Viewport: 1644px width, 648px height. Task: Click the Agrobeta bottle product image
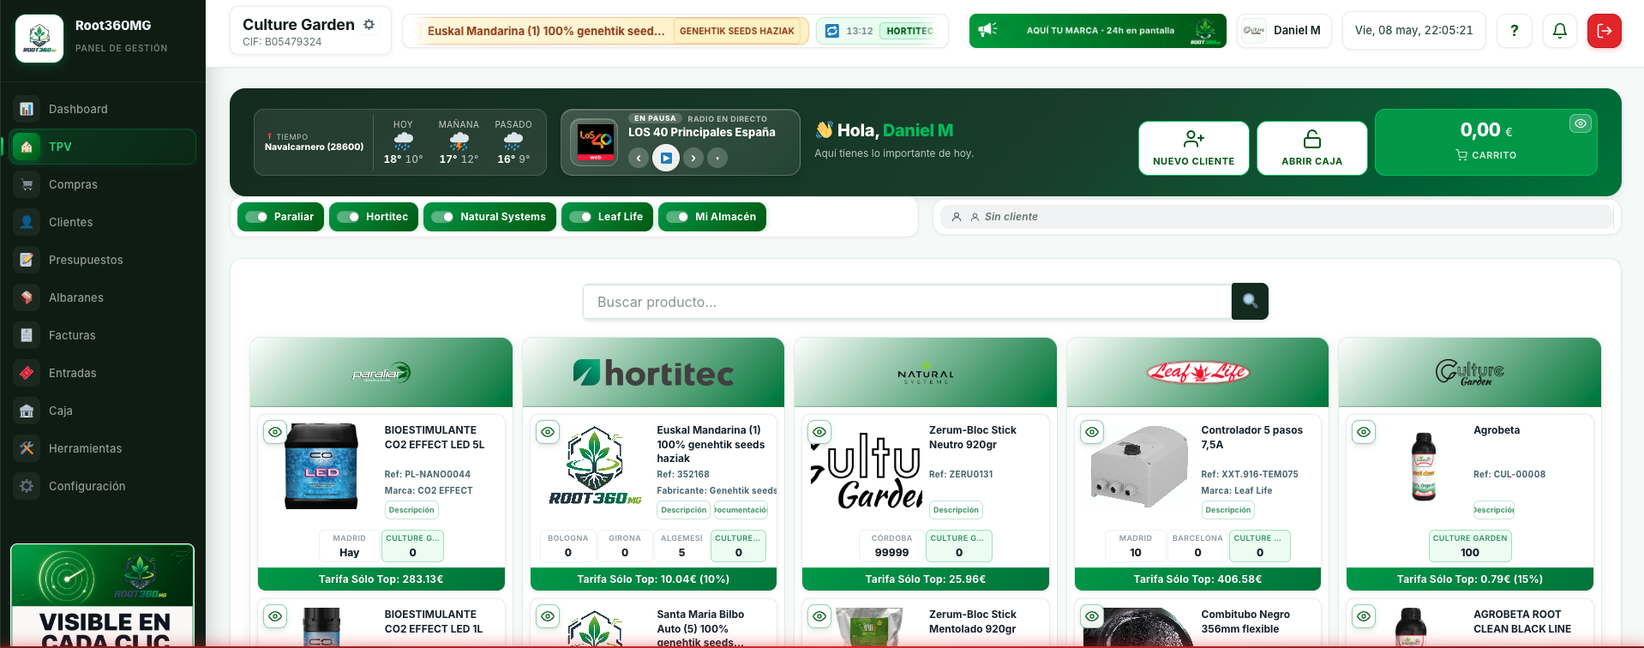[x=1424, y=466]
